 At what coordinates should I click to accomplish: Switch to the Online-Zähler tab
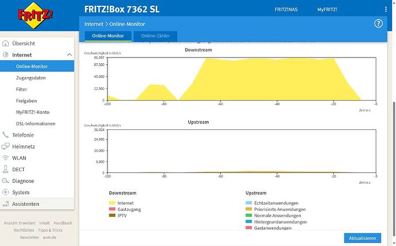pos(155,36)
